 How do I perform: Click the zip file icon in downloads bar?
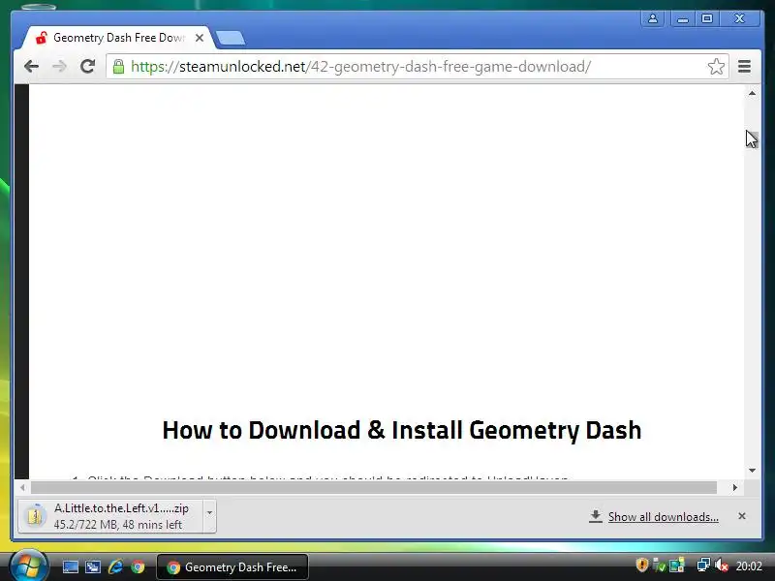click(x=35, y=516)
